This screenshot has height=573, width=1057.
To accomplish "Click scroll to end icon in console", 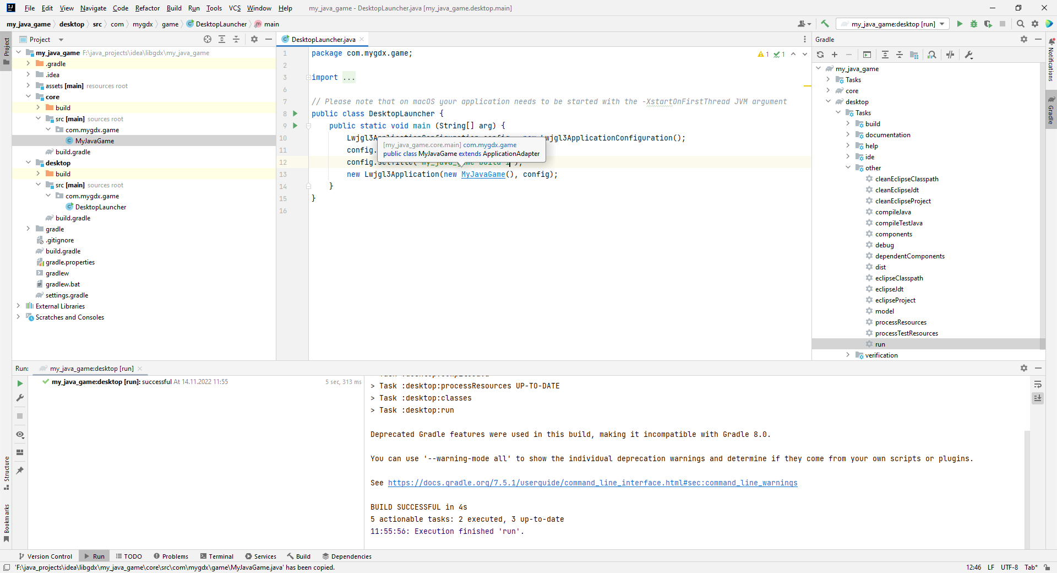I will click(x=1038, y=398).
